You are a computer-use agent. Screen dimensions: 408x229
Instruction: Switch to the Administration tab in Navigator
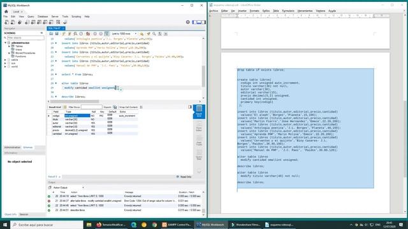(12, 148)
